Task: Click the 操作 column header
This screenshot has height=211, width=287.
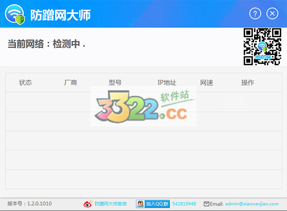Action: [248, 83]
